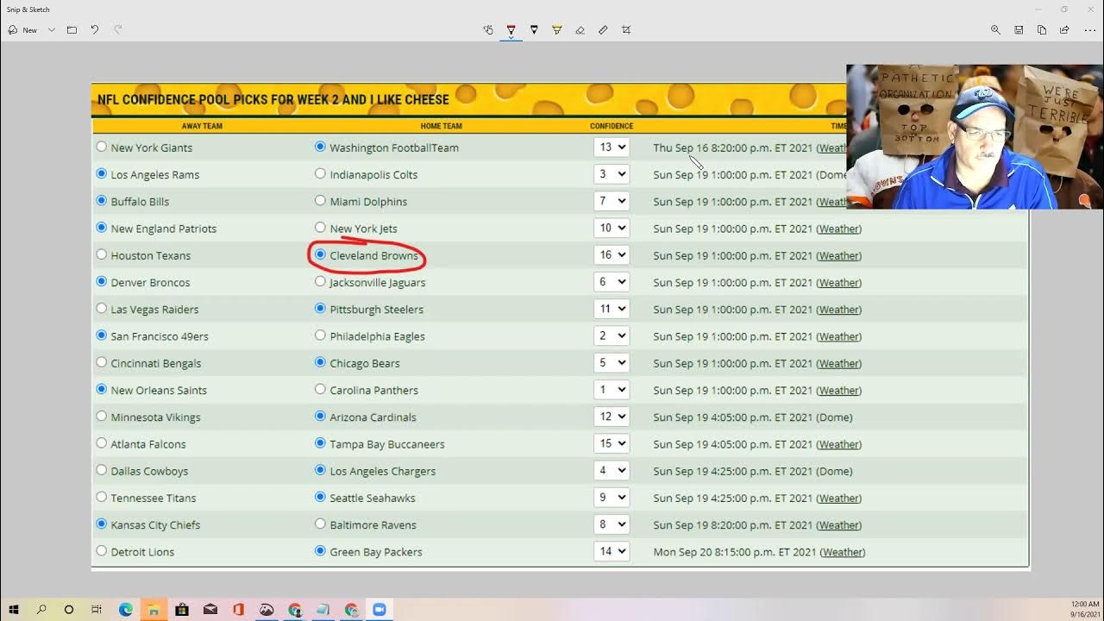Click the AWAY TEAM column header
This screenshot has height=621, width=1104.
pyautogui.click(x=203, y=126)
